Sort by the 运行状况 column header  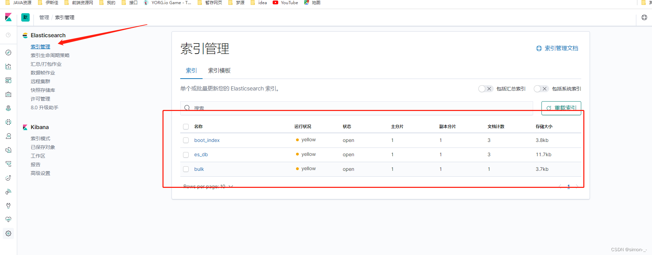point(303,127)
